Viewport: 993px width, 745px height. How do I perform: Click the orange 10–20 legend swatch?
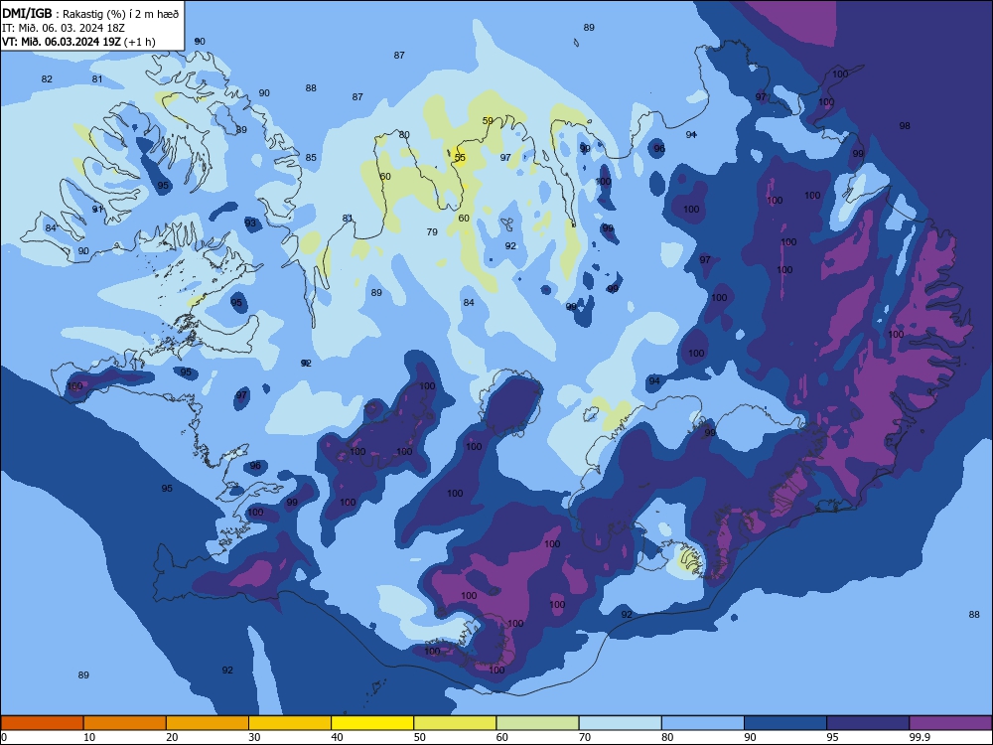tap(125, 723)
